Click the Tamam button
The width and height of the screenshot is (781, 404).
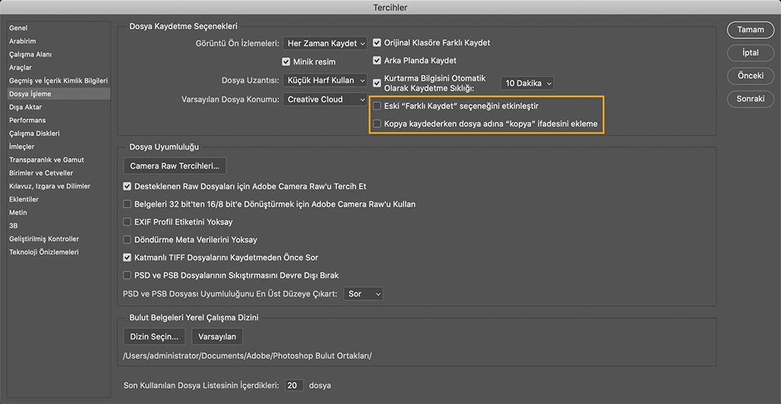click(750, 30)
